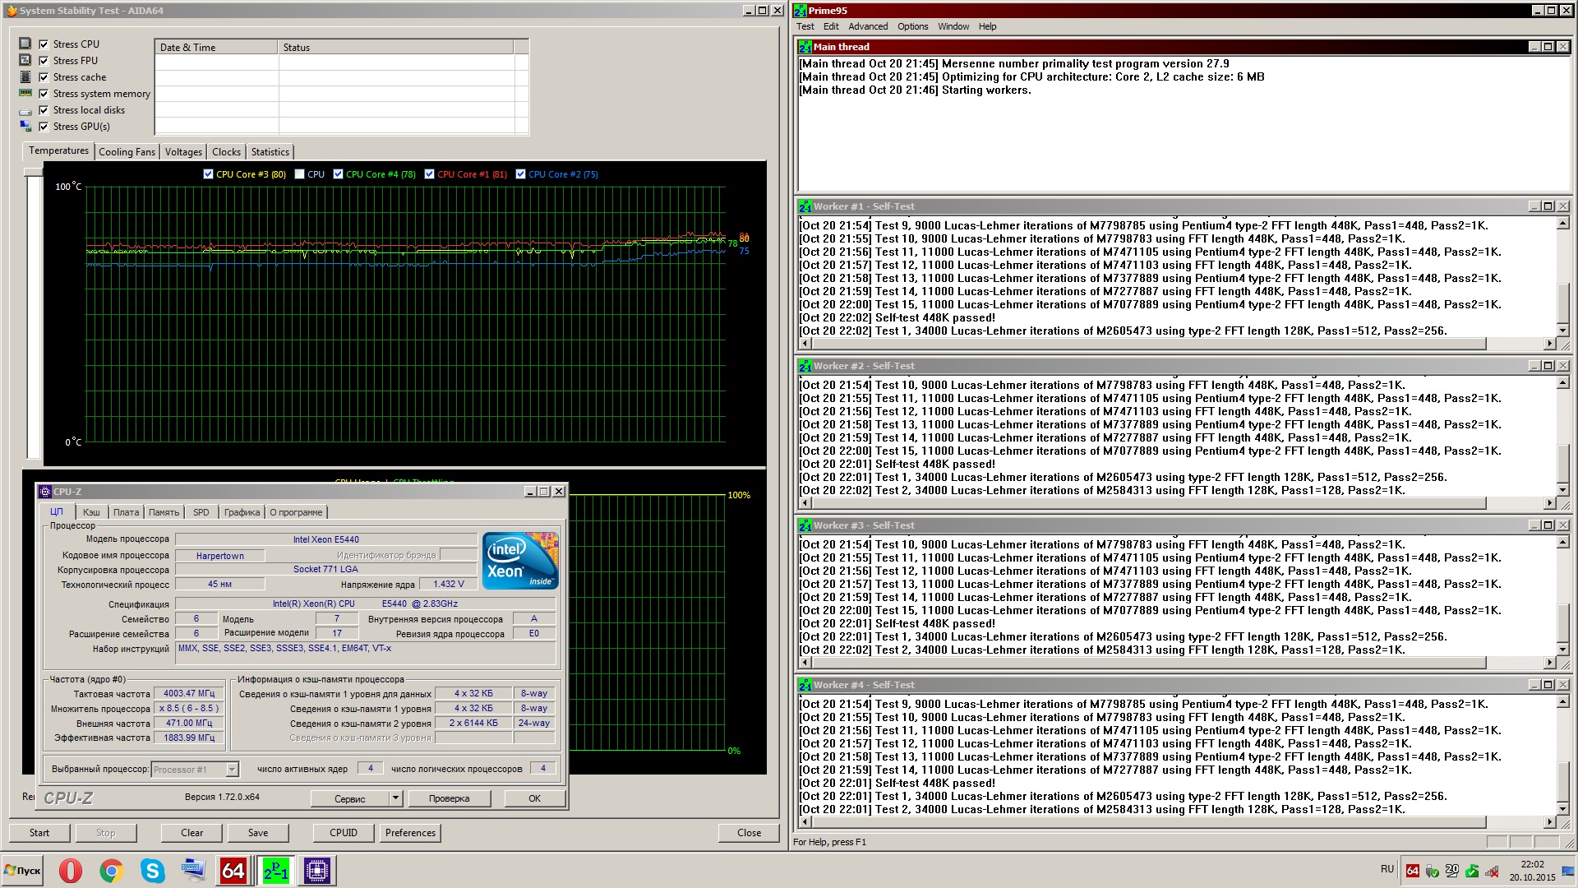The image size is (1578, 888).
Task: Open the Сервис button dropdown arrow
Action: tap(395, 798)
